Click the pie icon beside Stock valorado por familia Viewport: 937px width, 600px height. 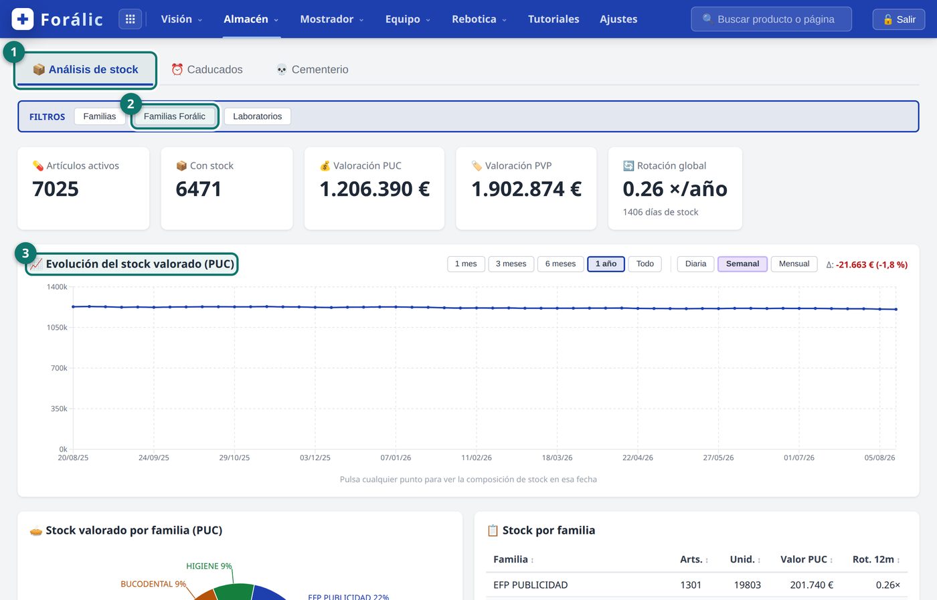point(36,530)
